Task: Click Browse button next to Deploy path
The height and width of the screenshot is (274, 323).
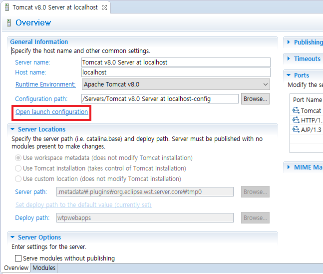Action: click(255, 217)
